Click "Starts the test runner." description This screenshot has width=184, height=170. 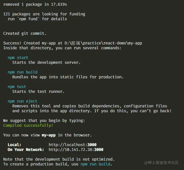[38, 91]
